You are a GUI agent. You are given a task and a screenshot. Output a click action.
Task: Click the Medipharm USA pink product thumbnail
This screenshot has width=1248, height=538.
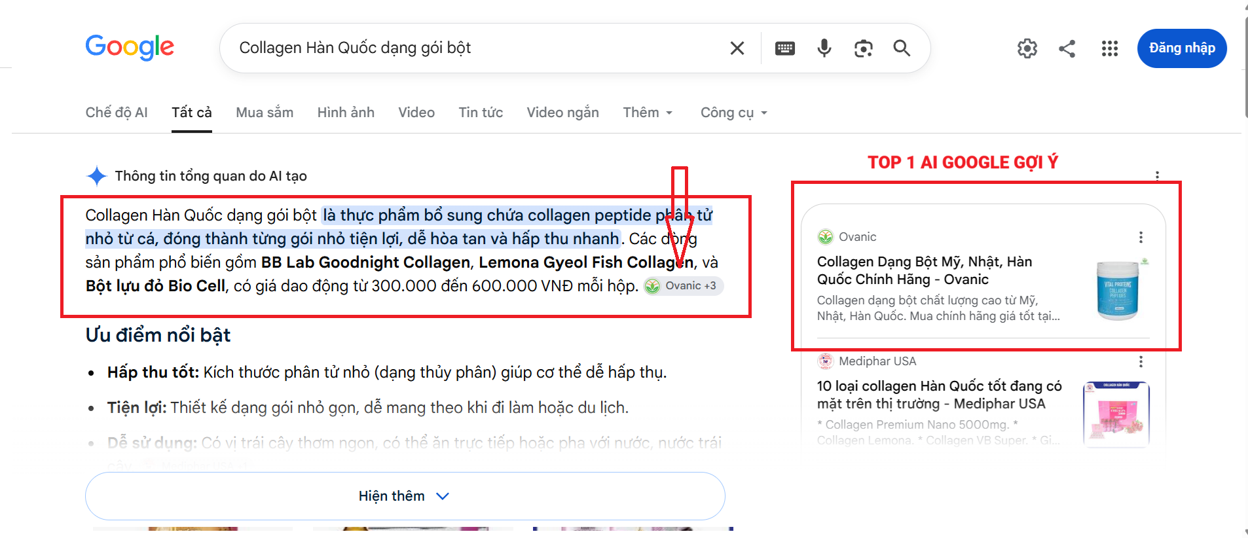pos(1116,414)
